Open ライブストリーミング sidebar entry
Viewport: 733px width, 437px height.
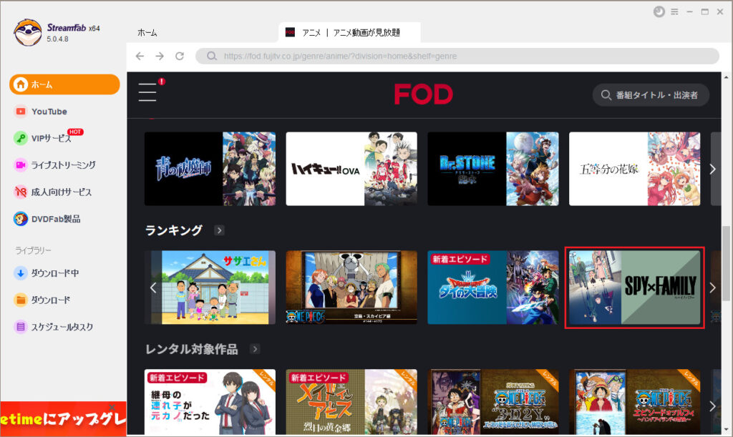(x=64, y=165)
